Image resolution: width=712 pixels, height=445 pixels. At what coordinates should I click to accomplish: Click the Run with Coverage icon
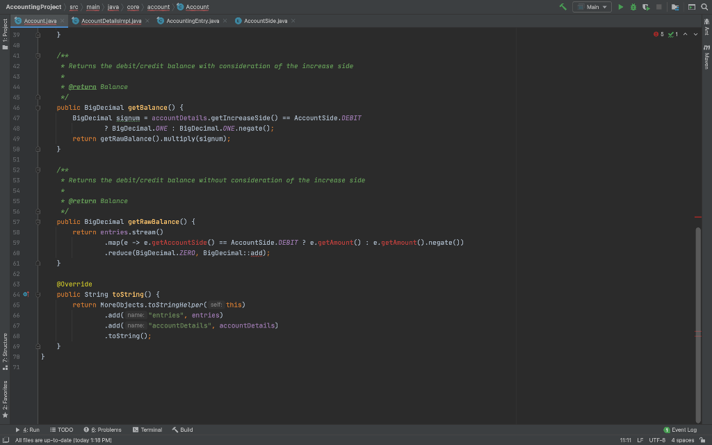646,7
